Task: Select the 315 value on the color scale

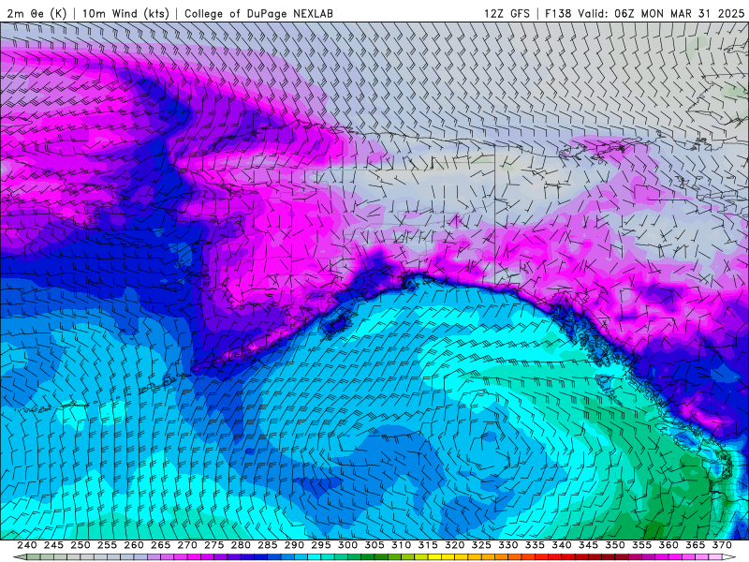Action: (x=428, y=545)
